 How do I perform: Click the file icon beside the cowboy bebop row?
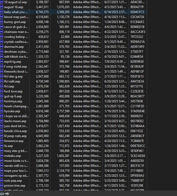click(2, 37)
